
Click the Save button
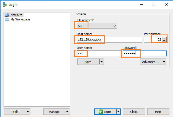click(x=88, y=62)
